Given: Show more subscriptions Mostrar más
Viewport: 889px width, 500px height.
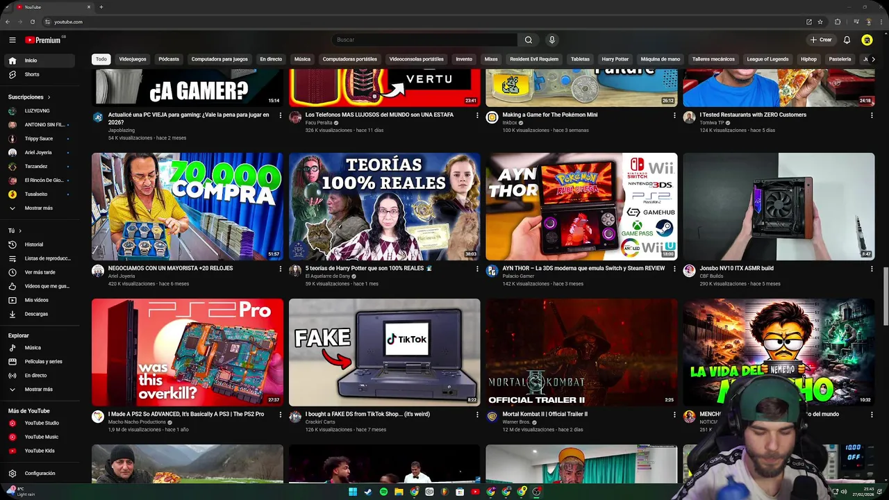Looking at the screenshot, I should point(40,208).
